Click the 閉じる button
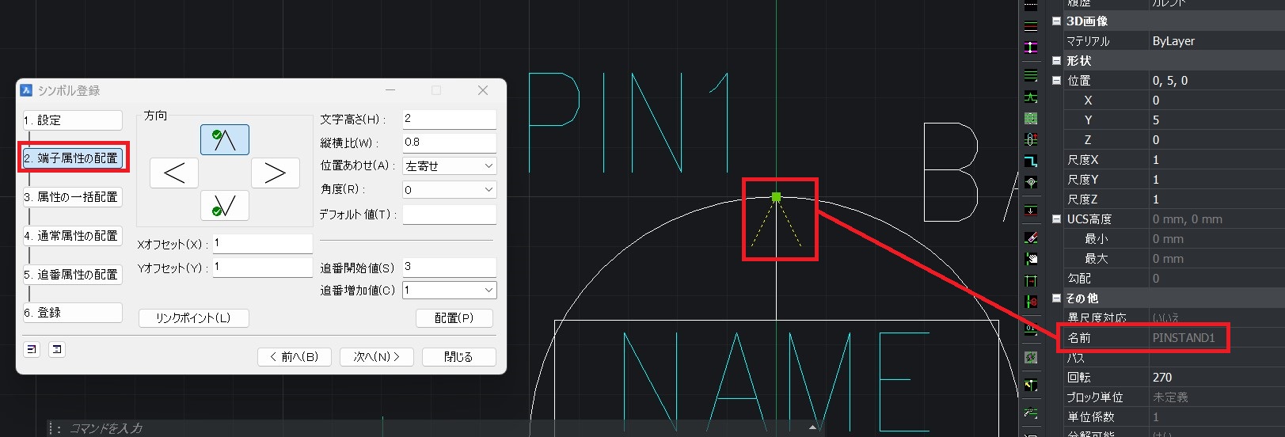 [459, 357]
